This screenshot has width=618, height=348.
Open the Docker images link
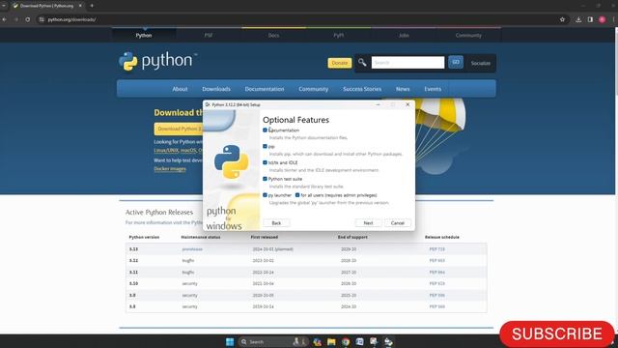tap(170, 168)
